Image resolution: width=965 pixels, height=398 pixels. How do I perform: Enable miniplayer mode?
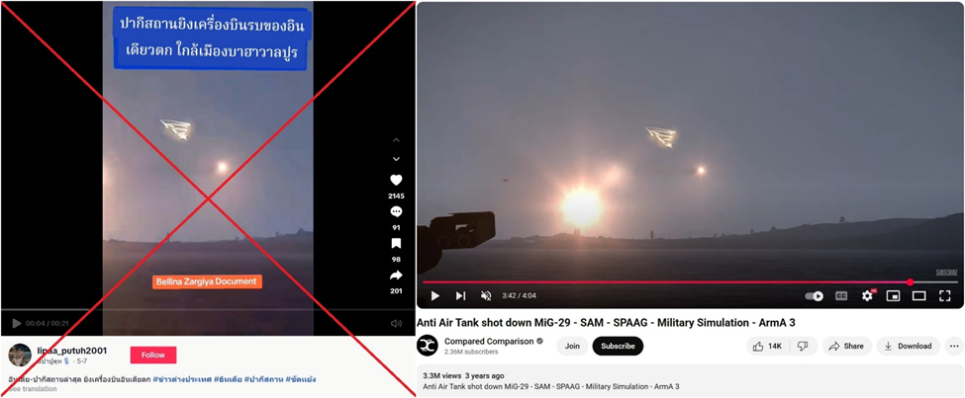pos(893,296)
